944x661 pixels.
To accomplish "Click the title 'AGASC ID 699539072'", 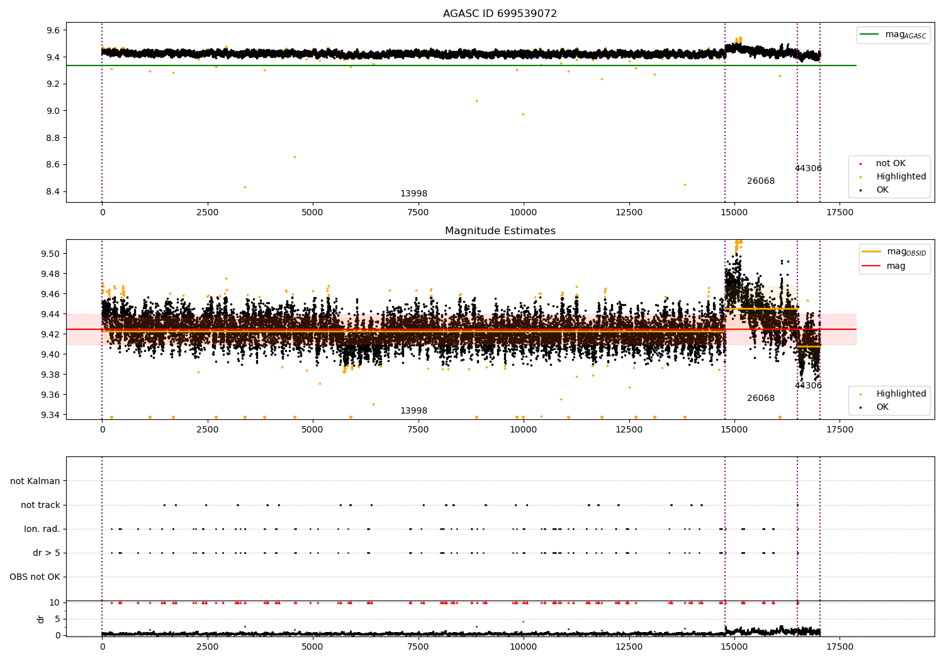I will pos(500,14).
